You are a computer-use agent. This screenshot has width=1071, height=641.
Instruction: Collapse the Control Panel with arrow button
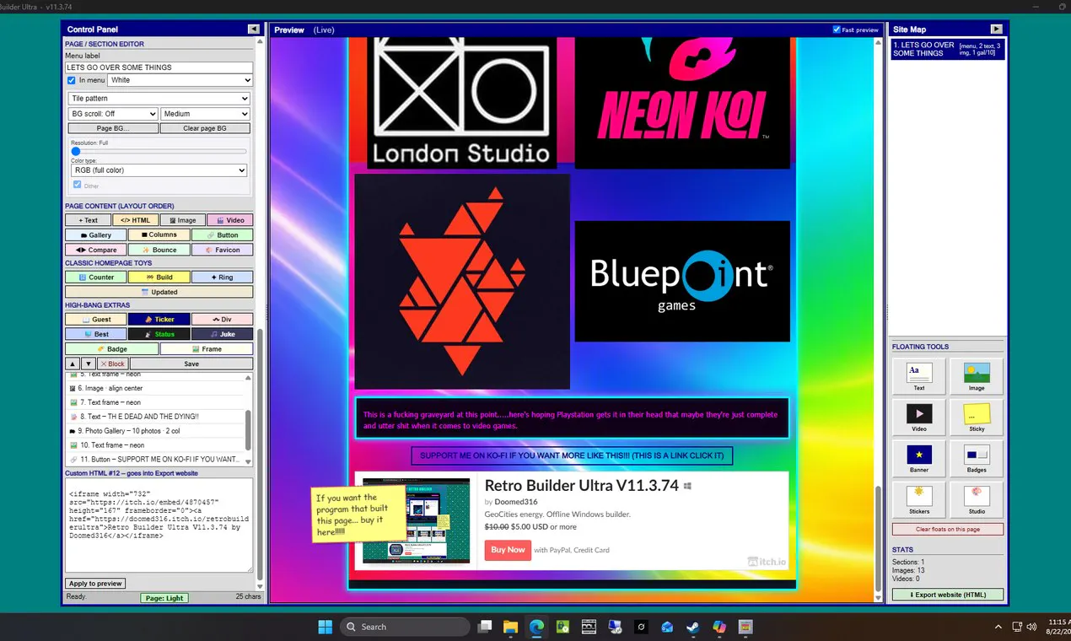[x=254, y=30]
